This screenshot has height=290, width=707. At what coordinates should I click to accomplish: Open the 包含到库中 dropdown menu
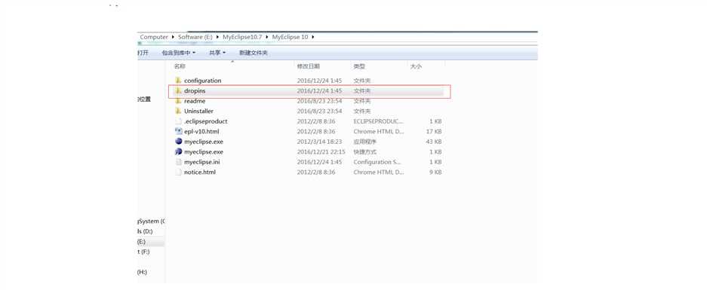coord(179,53)
